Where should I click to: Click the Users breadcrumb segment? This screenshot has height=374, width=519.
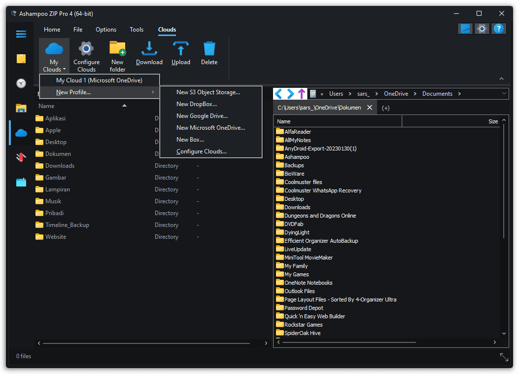(336, 94)
